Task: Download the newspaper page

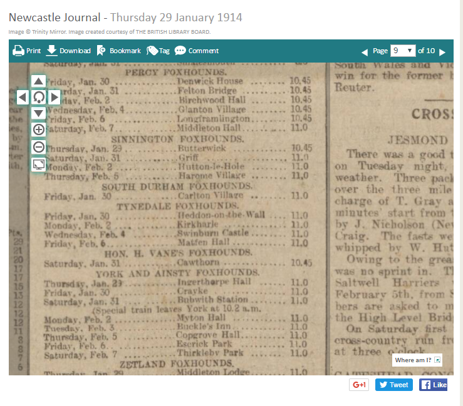Action: tap(68, 51)
